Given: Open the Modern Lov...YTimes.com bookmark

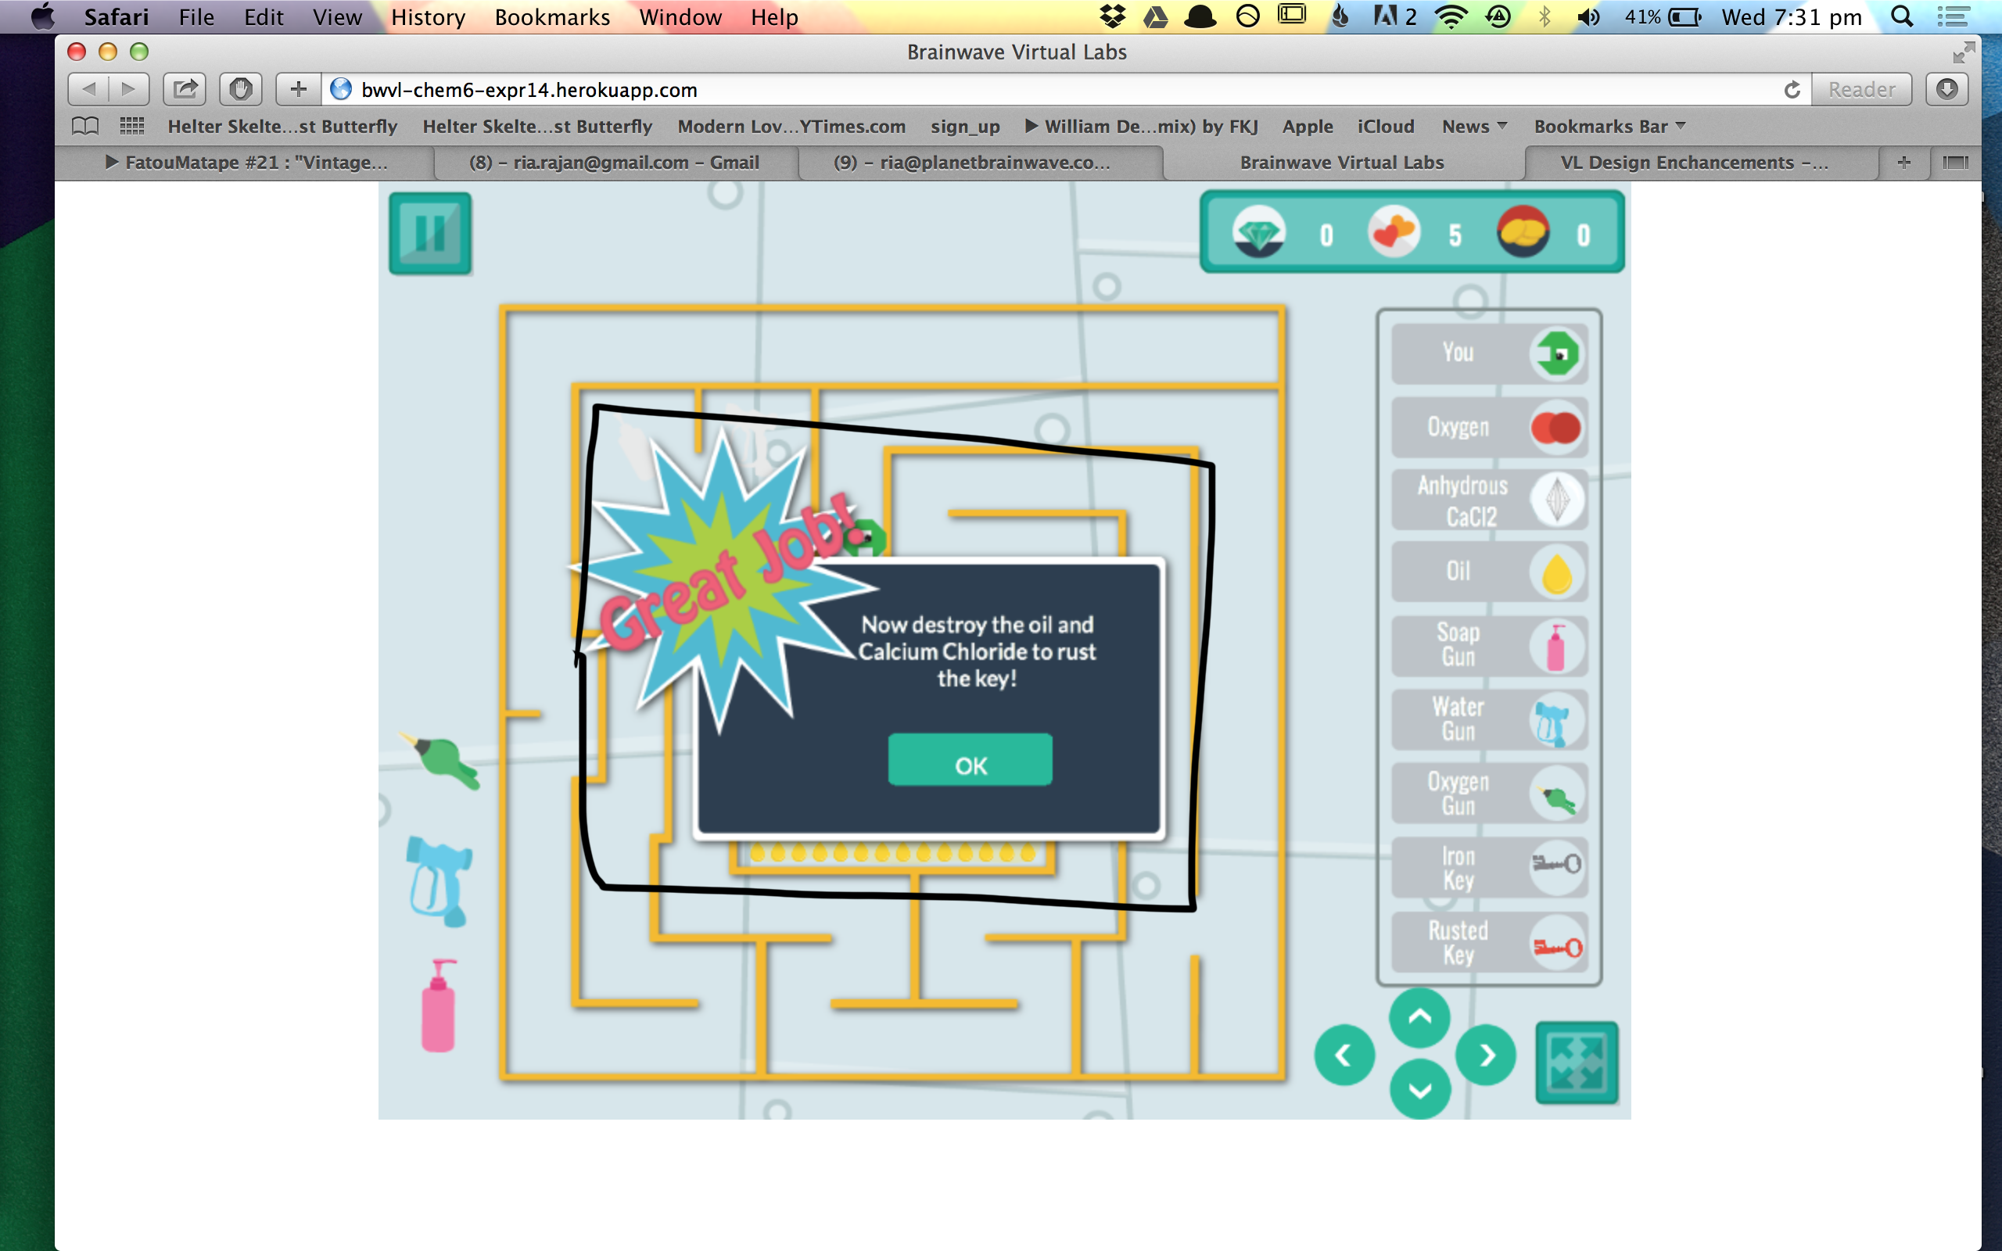Looking at the screenshot, I should pos(791,127).
